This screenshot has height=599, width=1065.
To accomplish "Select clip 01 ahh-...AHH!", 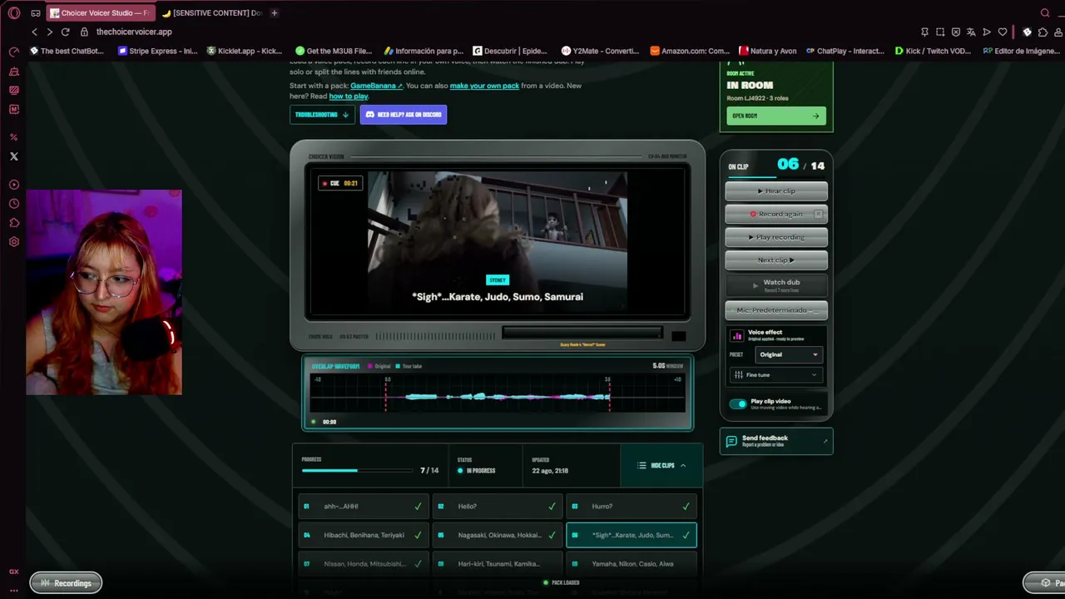I will pos(363,506).
